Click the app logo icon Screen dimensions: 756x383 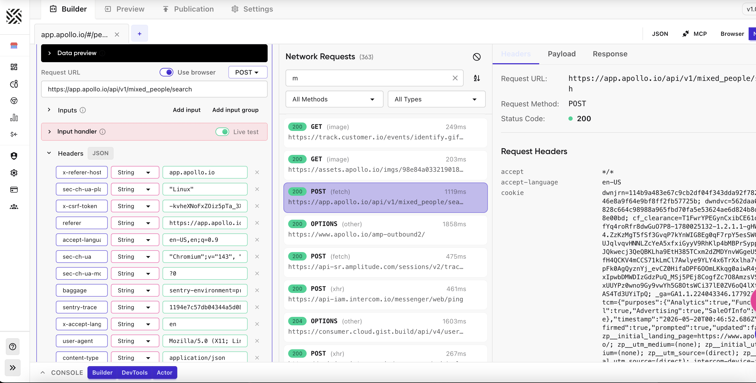pos(14,16)
